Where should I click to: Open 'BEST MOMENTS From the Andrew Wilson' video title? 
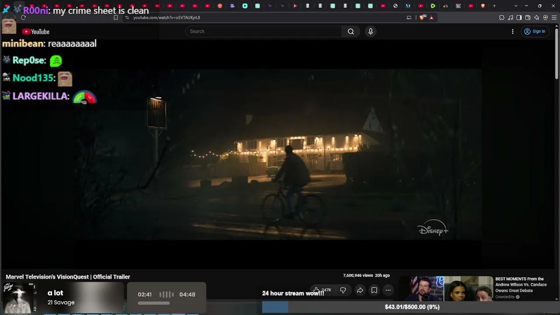(521, 285)
